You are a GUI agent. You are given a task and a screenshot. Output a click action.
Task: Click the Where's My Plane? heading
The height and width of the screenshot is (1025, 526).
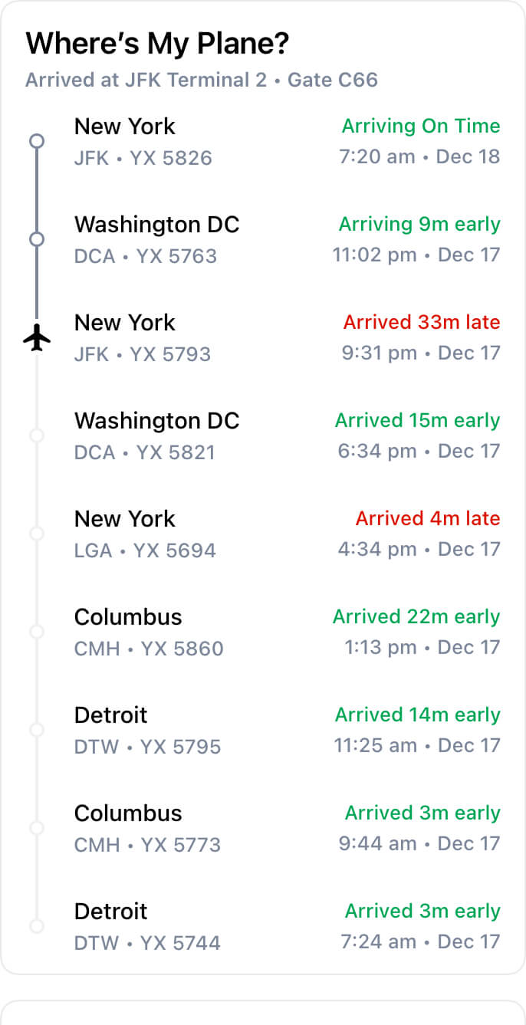pos(158,44)
